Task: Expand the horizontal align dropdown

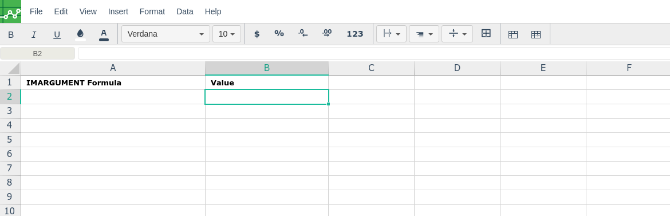Action: [424, 34]
